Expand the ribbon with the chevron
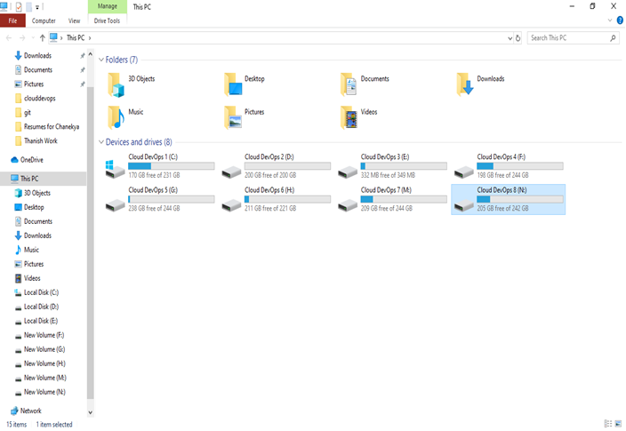This screenshot has width=626, height=431. pos(608,20)
